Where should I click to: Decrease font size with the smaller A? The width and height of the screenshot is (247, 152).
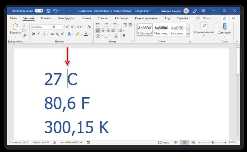72,27
